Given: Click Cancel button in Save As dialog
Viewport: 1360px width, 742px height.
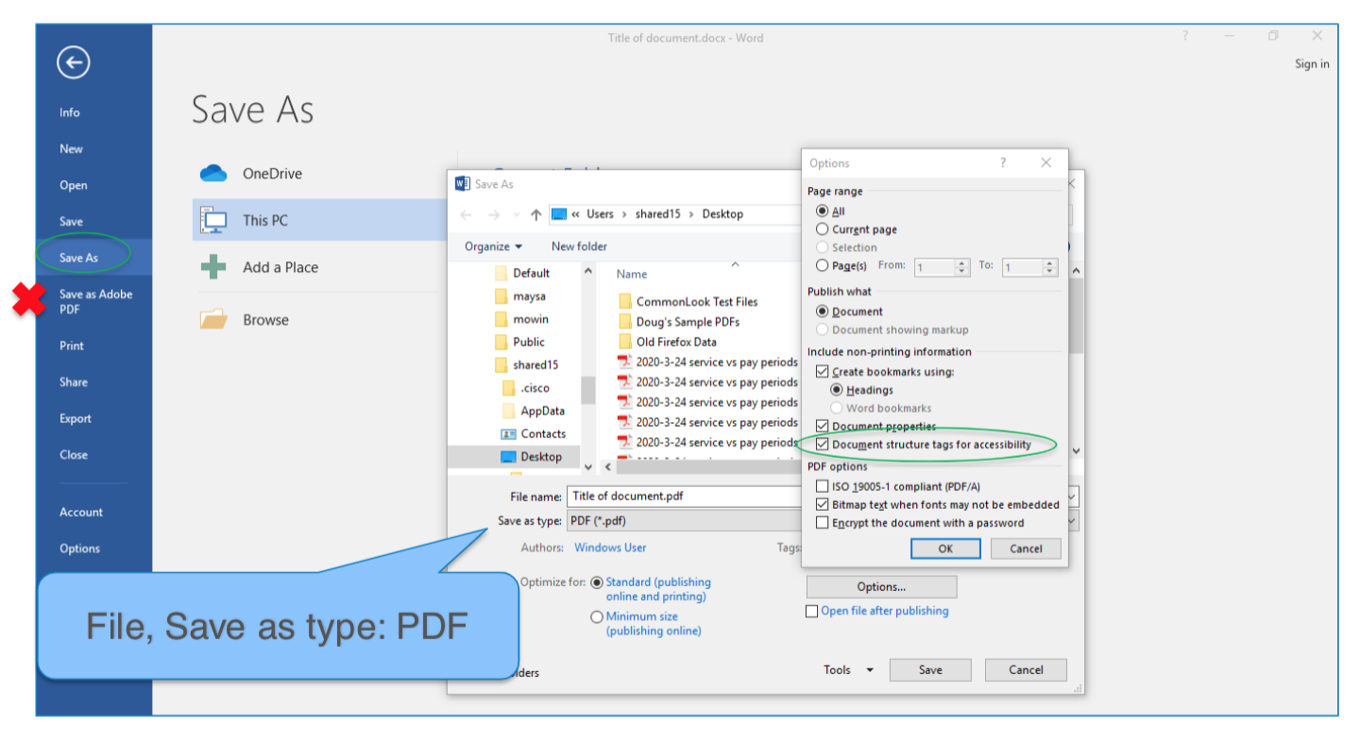Looking at the screenshot, I should pos(1026,670).
